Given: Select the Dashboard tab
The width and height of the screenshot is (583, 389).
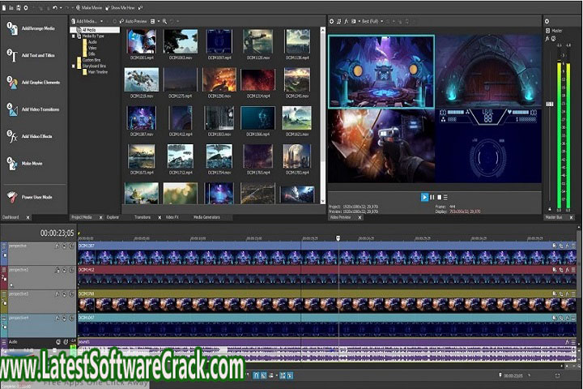Looking at the screenshot, I should (11, 217).
